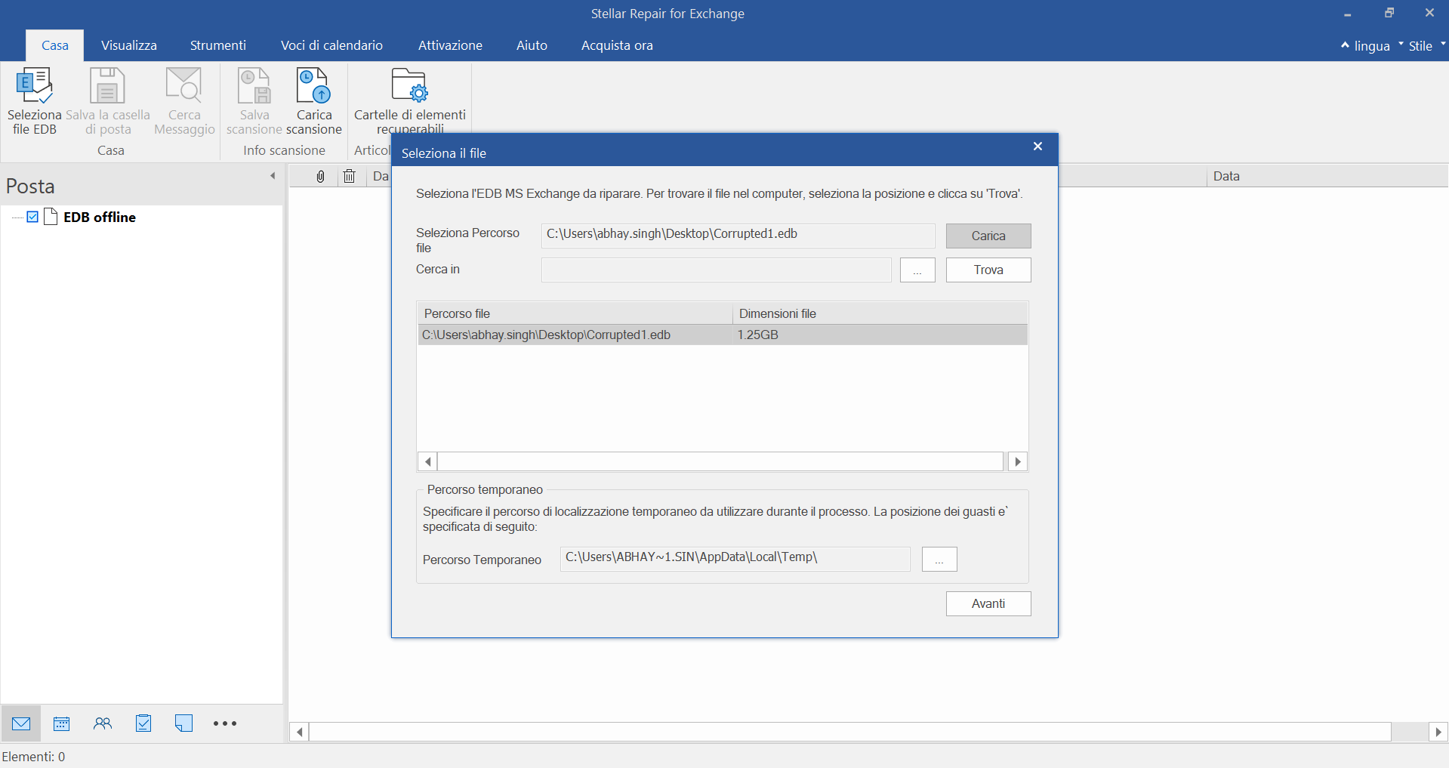Toggle EDB offline checkbox
Image resolution: width=1449 pixels, height=768 pixels.
pos(32,217)
